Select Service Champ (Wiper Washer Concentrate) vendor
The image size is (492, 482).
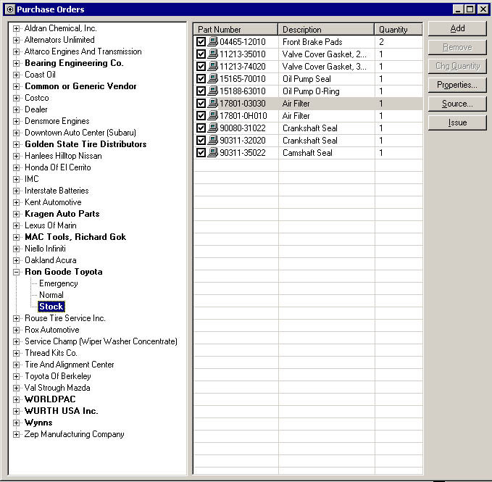pos(101,341)
